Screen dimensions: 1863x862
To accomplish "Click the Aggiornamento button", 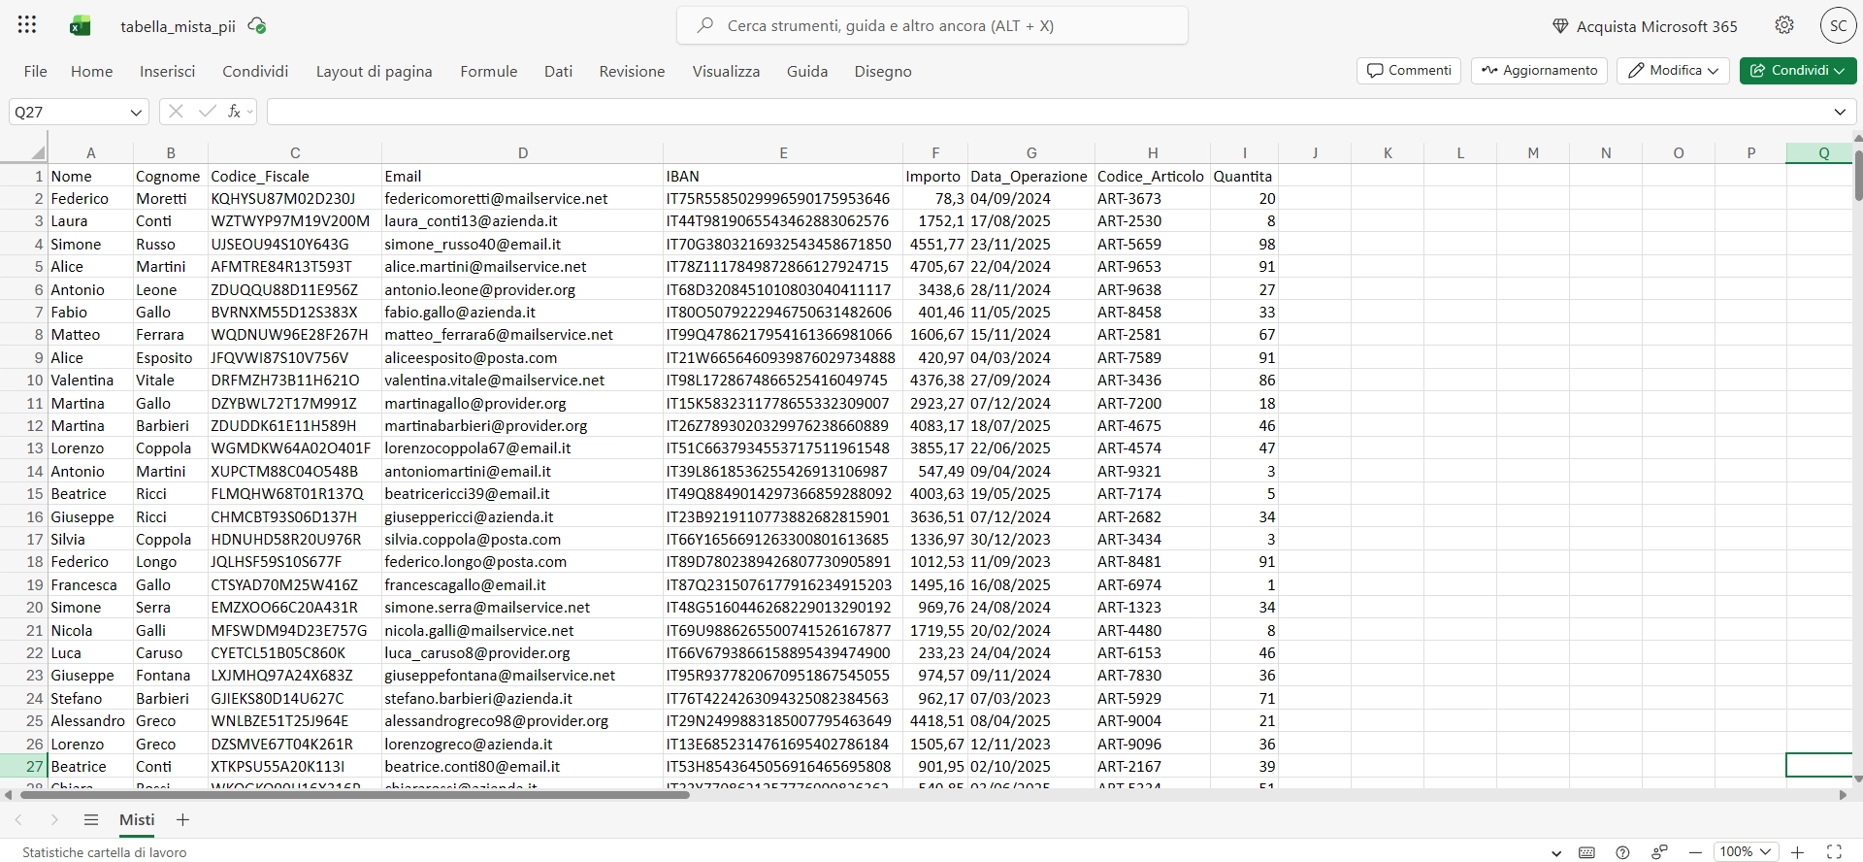I will (1539, 71).
